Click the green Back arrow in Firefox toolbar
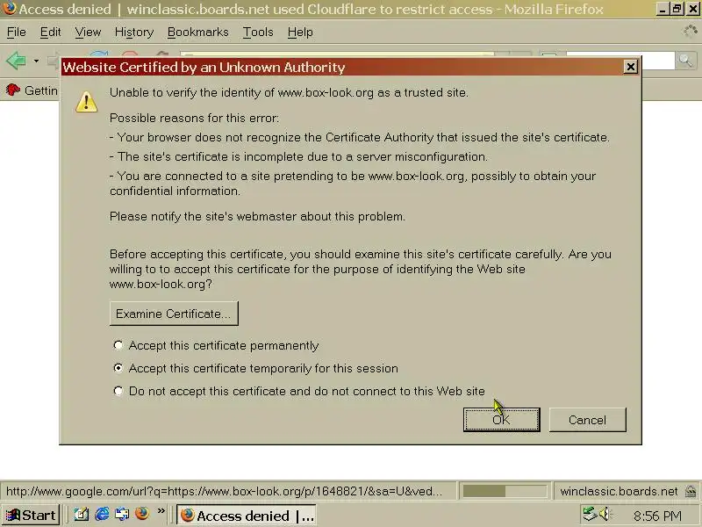 coord(17,61)
